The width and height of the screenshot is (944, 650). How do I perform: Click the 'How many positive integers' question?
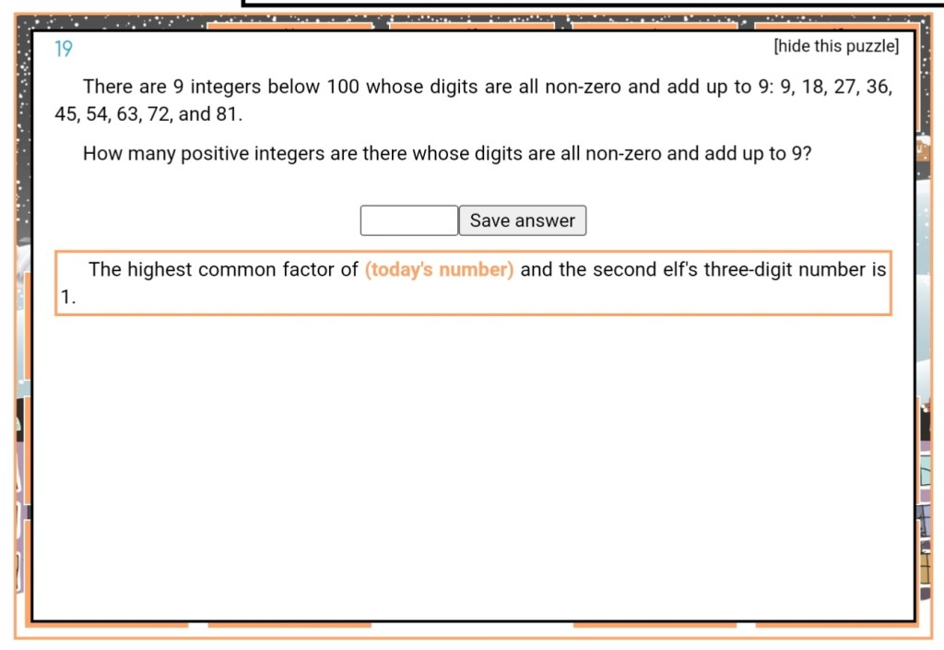(x=447, y=154)
